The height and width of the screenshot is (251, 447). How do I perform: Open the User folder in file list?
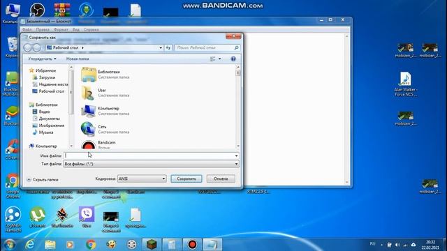pos(105,93)
